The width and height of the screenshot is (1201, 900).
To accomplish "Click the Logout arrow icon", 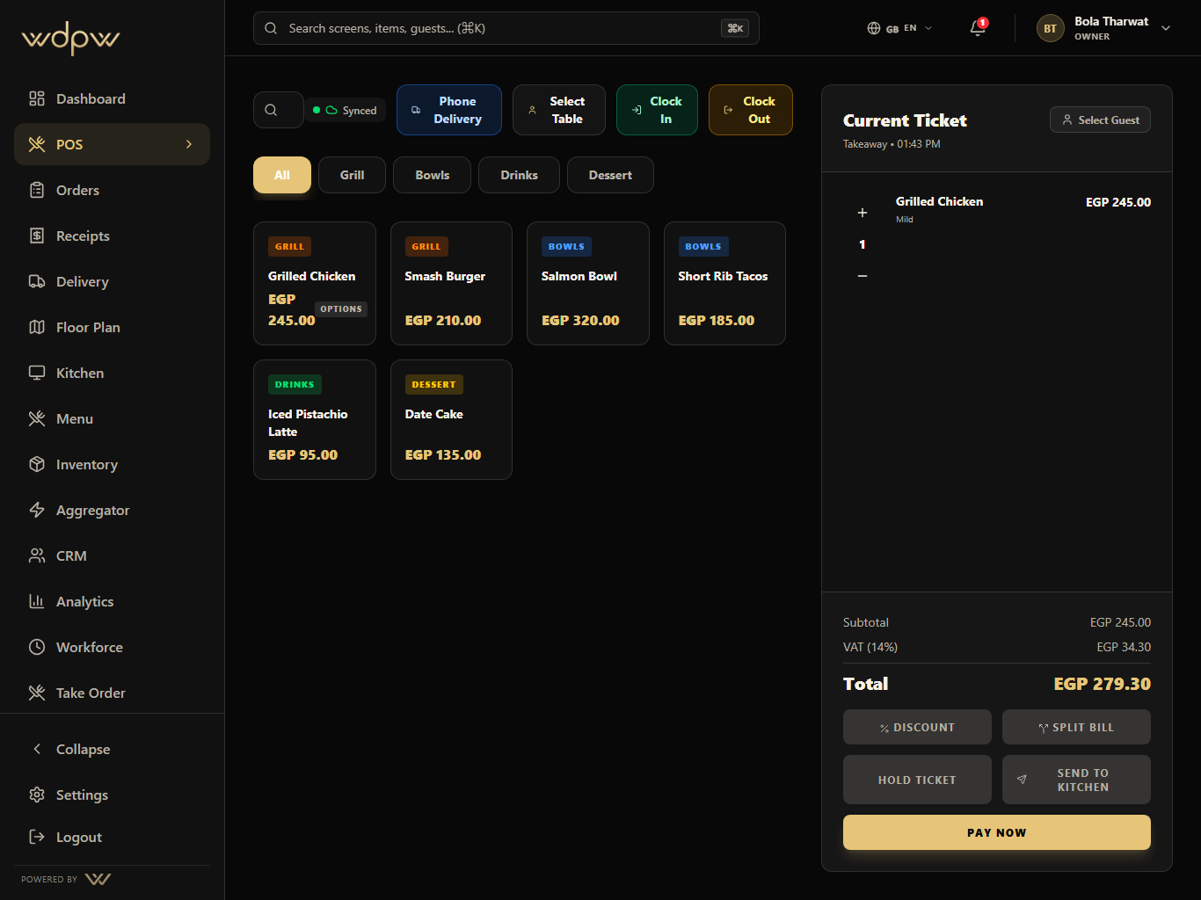I will coord(37,837).
